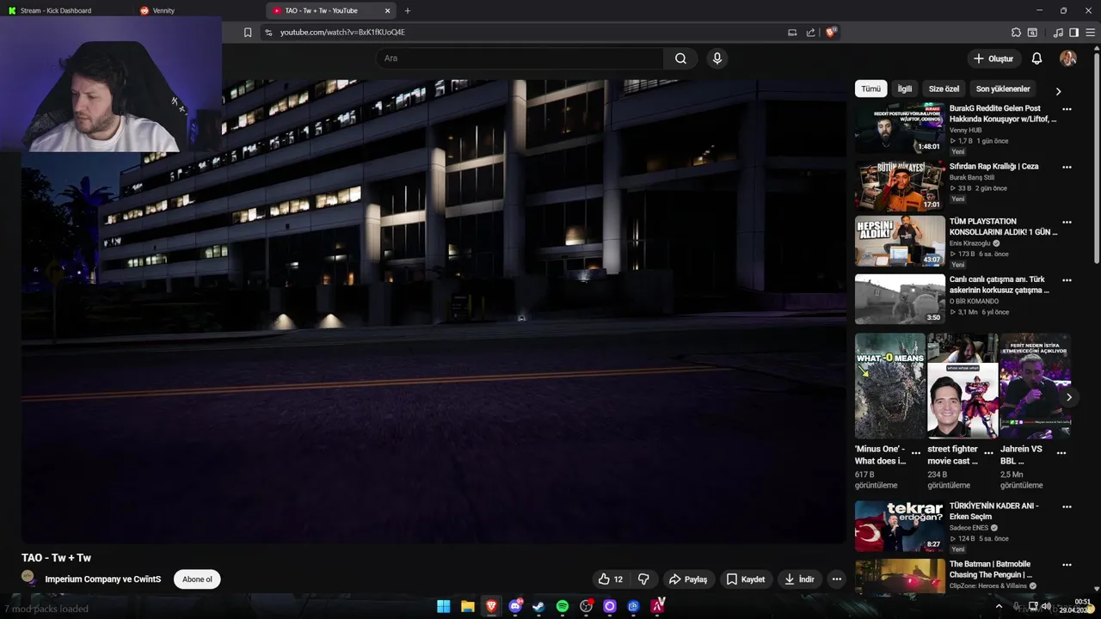
Task: Open Steam from the taskbar
Action: 538,606
